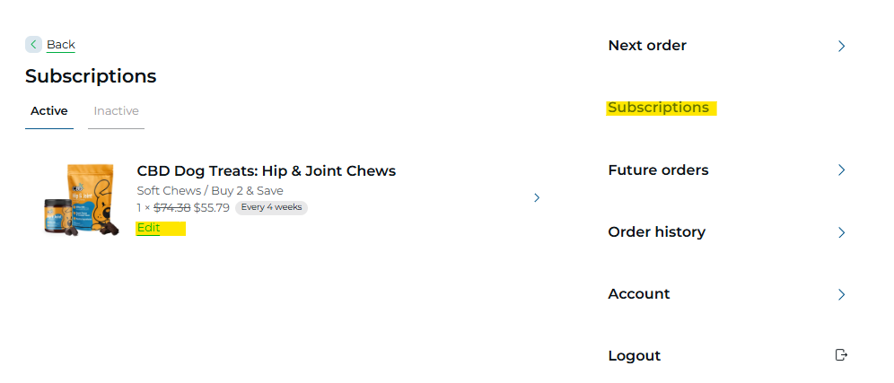Click the Every 4 weeks frequency badge
Viewport: 894px width, 383px height.
point(271,208)
